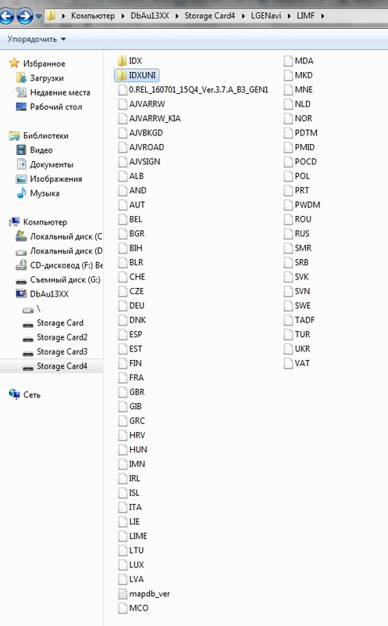Open Локальный диск (D in the sidebar
388x626 pixels.
(x=66, y=250)
